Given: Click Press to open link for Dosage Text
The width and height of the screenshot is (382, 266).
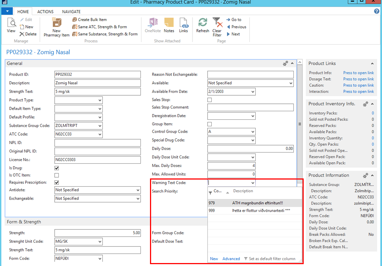Looking at the screenshot, I should click(358, 79).
